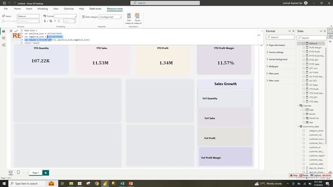Click the Format pane brush icon on right edge
The height and width of the screenshot is (187, 333).
330,36
